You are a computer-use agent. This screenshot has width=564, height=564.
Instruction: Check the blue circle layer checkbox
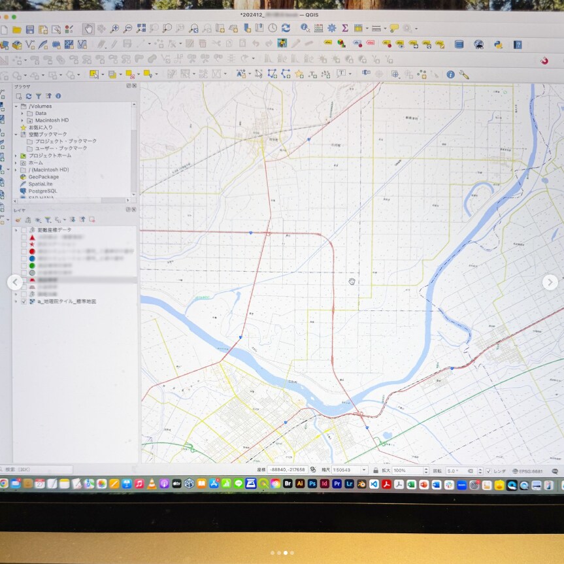(24, 259)
